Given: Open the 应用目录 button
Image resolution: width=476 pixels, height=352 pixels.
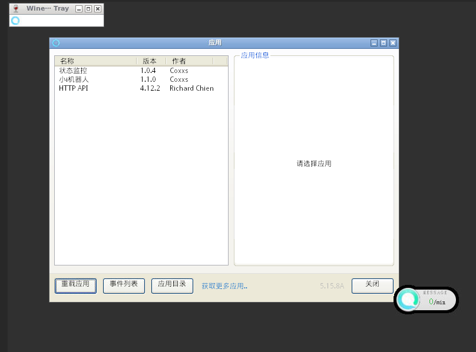Looking at the screenshot, I should (x=172, y=286).
